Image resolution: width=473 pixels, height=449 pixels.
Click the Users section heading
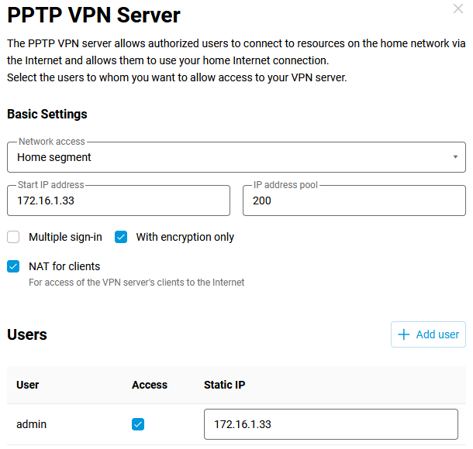point(27,334)
